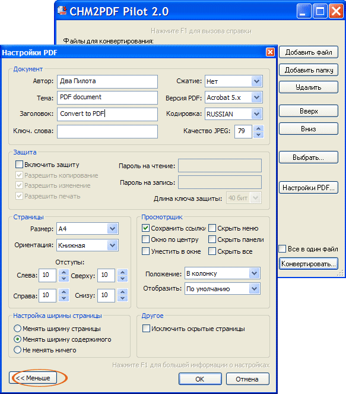Click the Снизу margin value field
Viewport: 346px width, 394px height.
(x=106, y=295)
